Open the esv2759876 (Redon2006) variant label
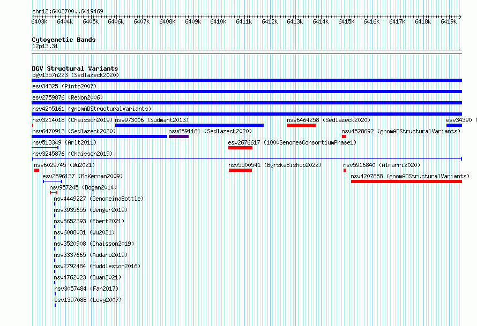The image size is (477, 326). coord(68,97)
